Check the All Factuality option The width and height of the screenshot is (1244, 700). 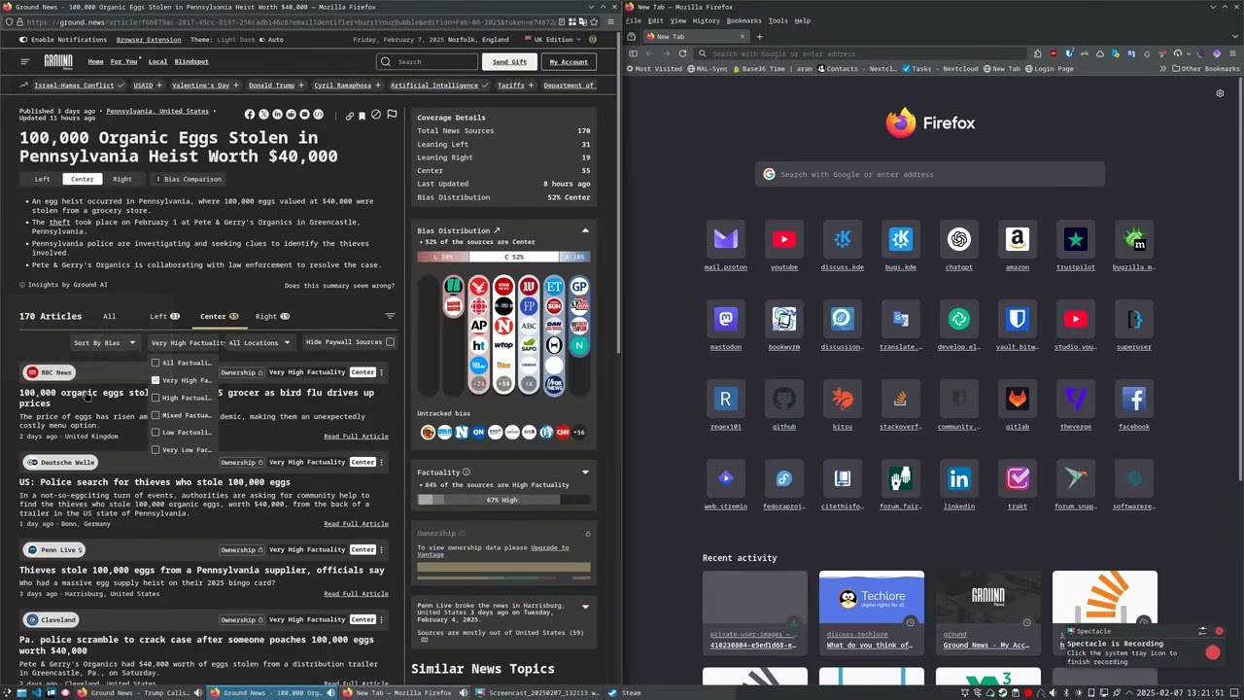click(155, 363)
